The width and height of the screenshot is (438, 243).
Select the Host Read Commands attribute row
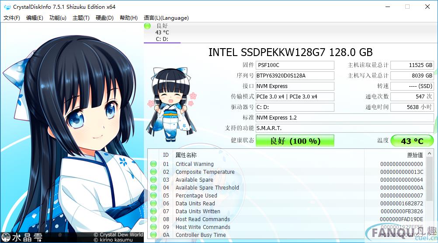coord(287,219)
